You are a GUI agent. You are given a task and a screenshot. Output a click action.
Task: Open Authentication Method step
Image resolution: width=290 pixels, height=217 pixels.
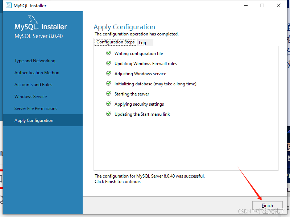coord(37,73)
